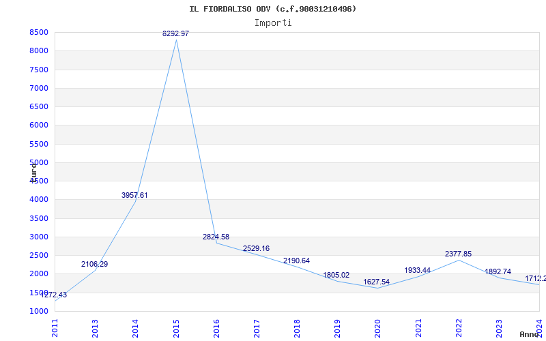
Task: Select the 1892.74 data label
Action: [498, 271]
